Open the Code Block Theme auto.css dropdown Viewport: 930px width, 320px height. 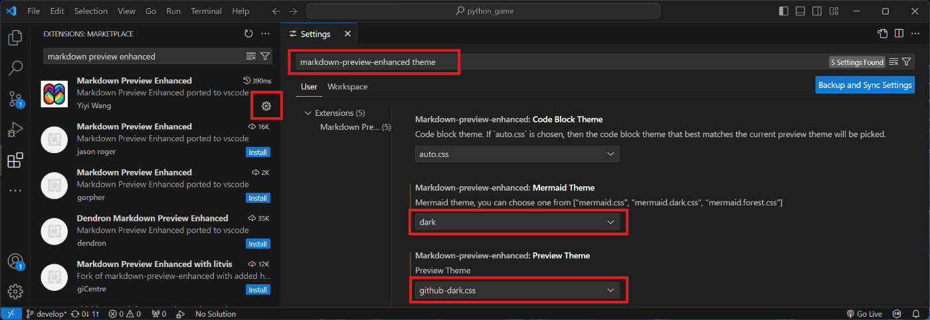(517, 154)
